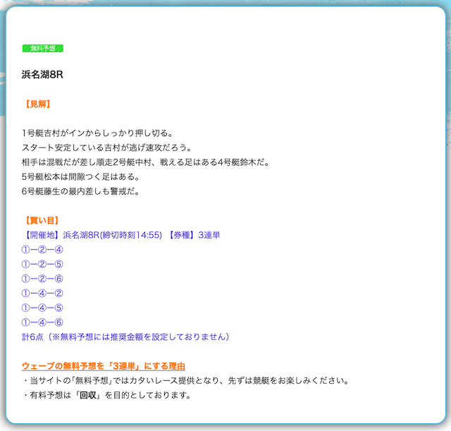
Task: Open the underlined ウェーブの無料予想 reason heading
Action: click(104, 366)
